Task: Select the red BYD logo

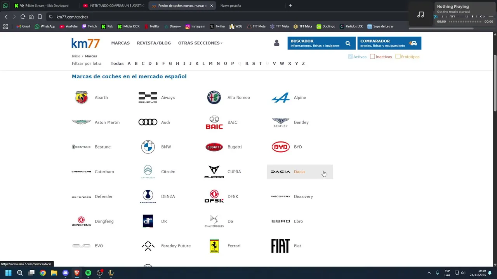Action: (280, 147)
